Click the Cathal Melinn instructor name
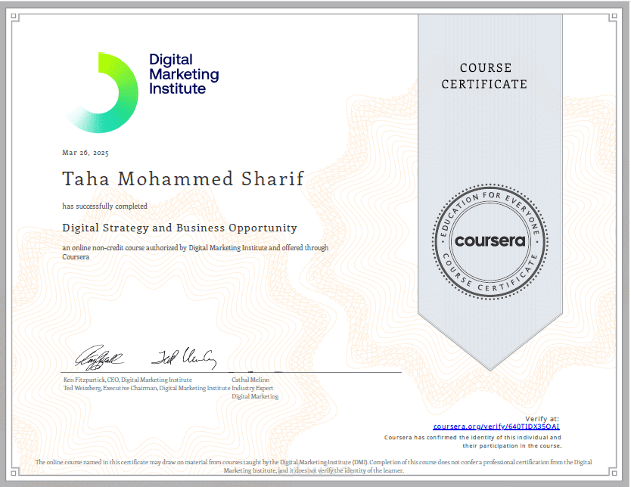This screenshot has height=487, width=631. click(250, 380)
